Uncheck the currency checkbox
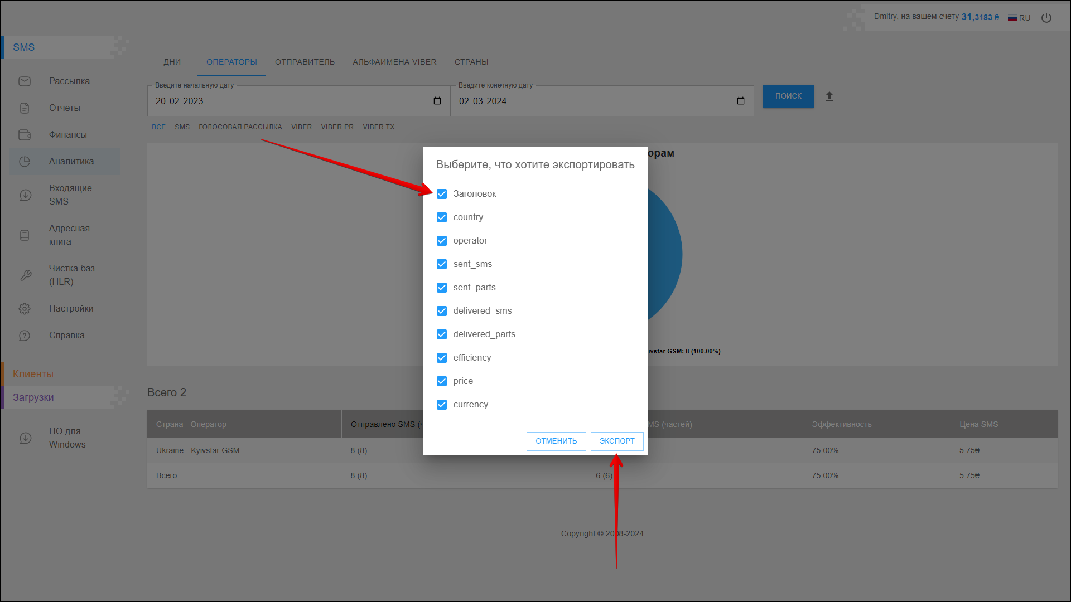 pos(442,405)
